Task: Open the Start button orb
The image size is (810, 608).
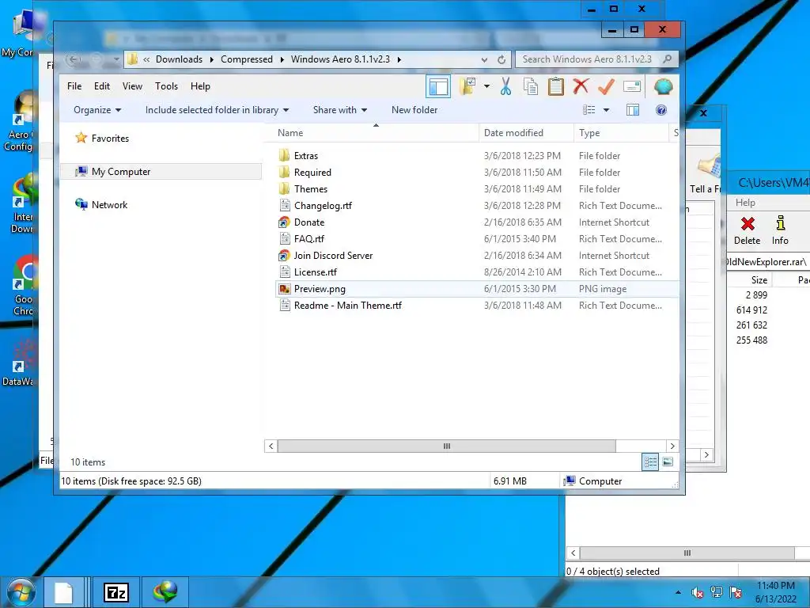Action: coord(21,592)
